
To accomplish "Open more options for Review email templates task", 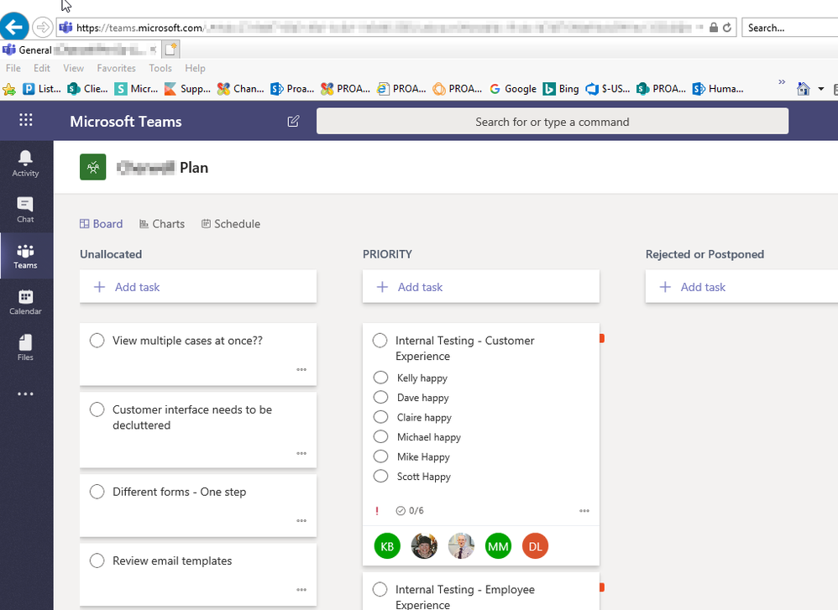I will 301,590.
